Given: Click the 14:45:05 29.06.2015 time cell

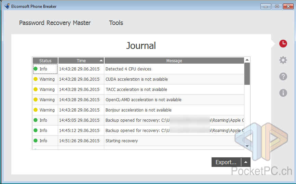Looking at the screenshot, I should tap(81, 120).
